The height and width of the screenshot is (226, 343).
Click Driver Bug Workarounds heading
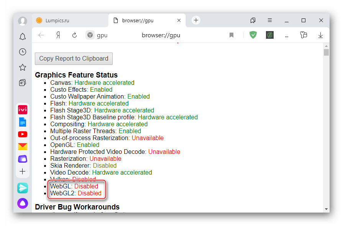coord(77,207)
